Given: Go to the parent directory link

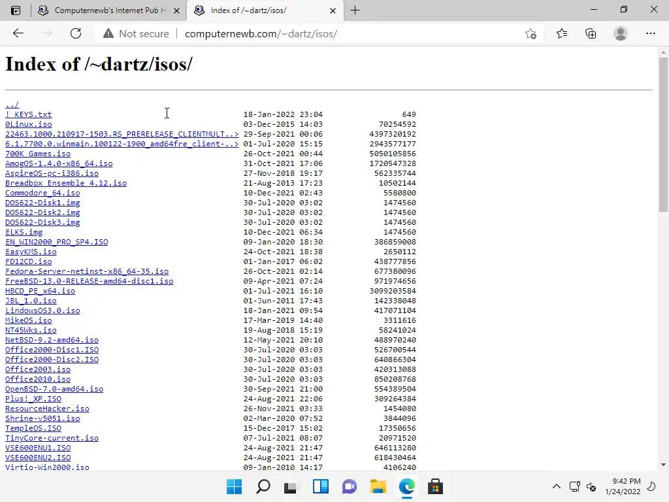Looking at the screenshot, I should coord(12,105).
